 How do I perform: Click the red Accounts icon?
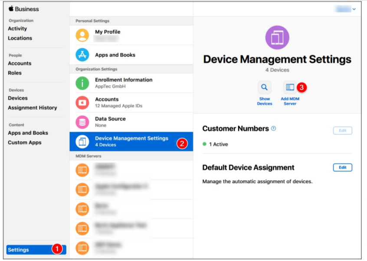[82, 102]
